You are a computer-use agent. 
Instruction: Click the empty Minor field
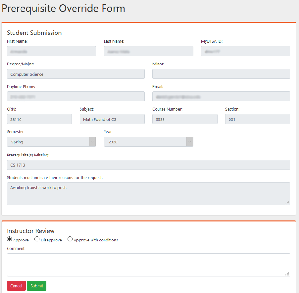click(221, 74)
